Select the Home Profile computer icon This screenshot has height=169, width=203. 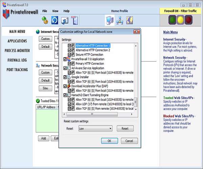click(x=110, y=20)
